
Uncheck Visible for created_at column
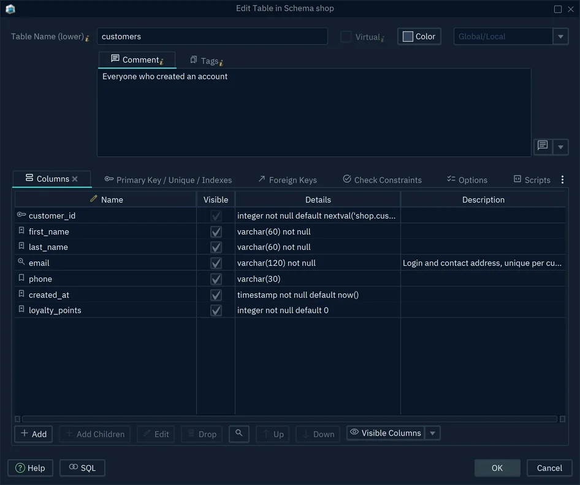click(216, 295)
